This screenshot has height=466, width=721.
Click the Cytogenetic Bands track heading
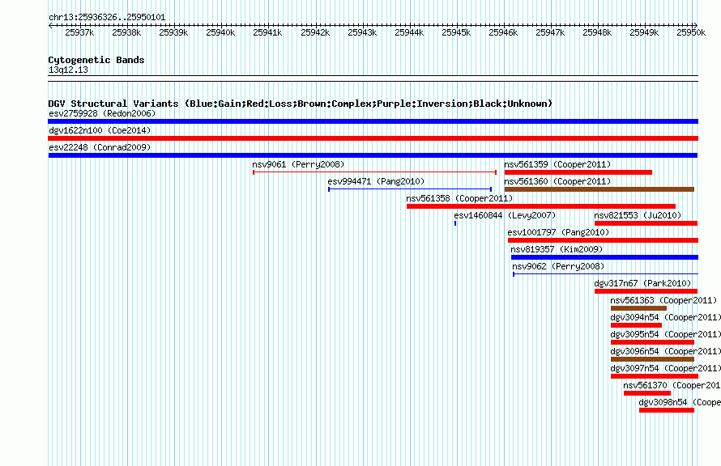click(96, 60)
